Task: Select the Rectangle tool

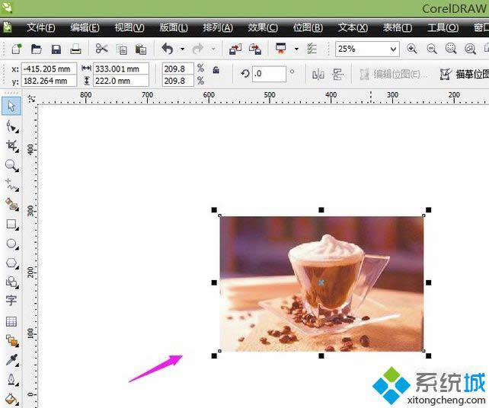Action: point(12,224)
